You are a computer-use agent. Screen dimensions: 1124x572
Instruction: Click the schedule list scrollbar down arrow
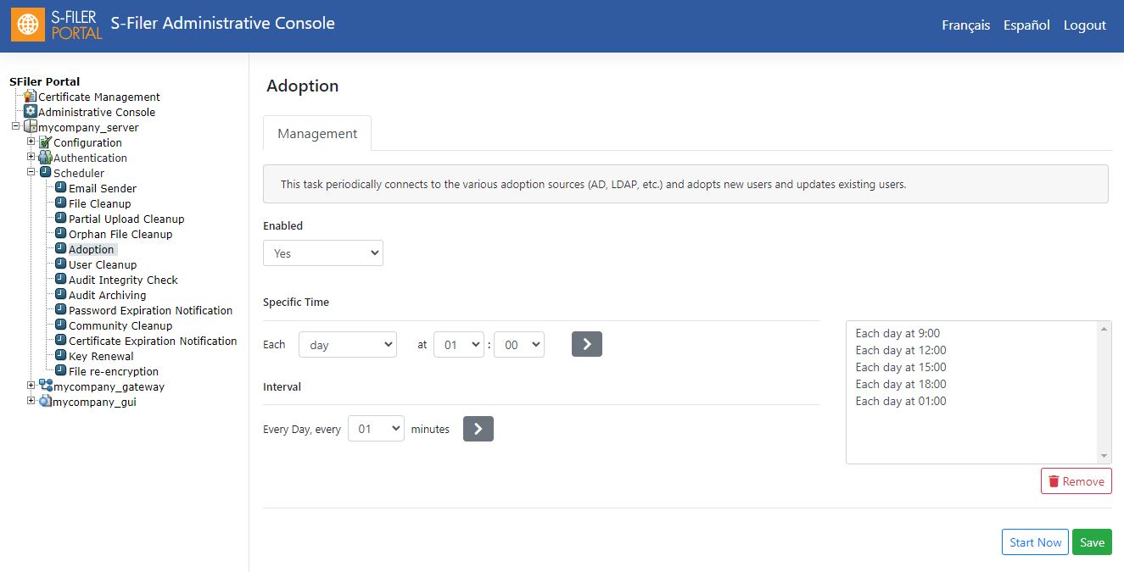[1104, 456]
